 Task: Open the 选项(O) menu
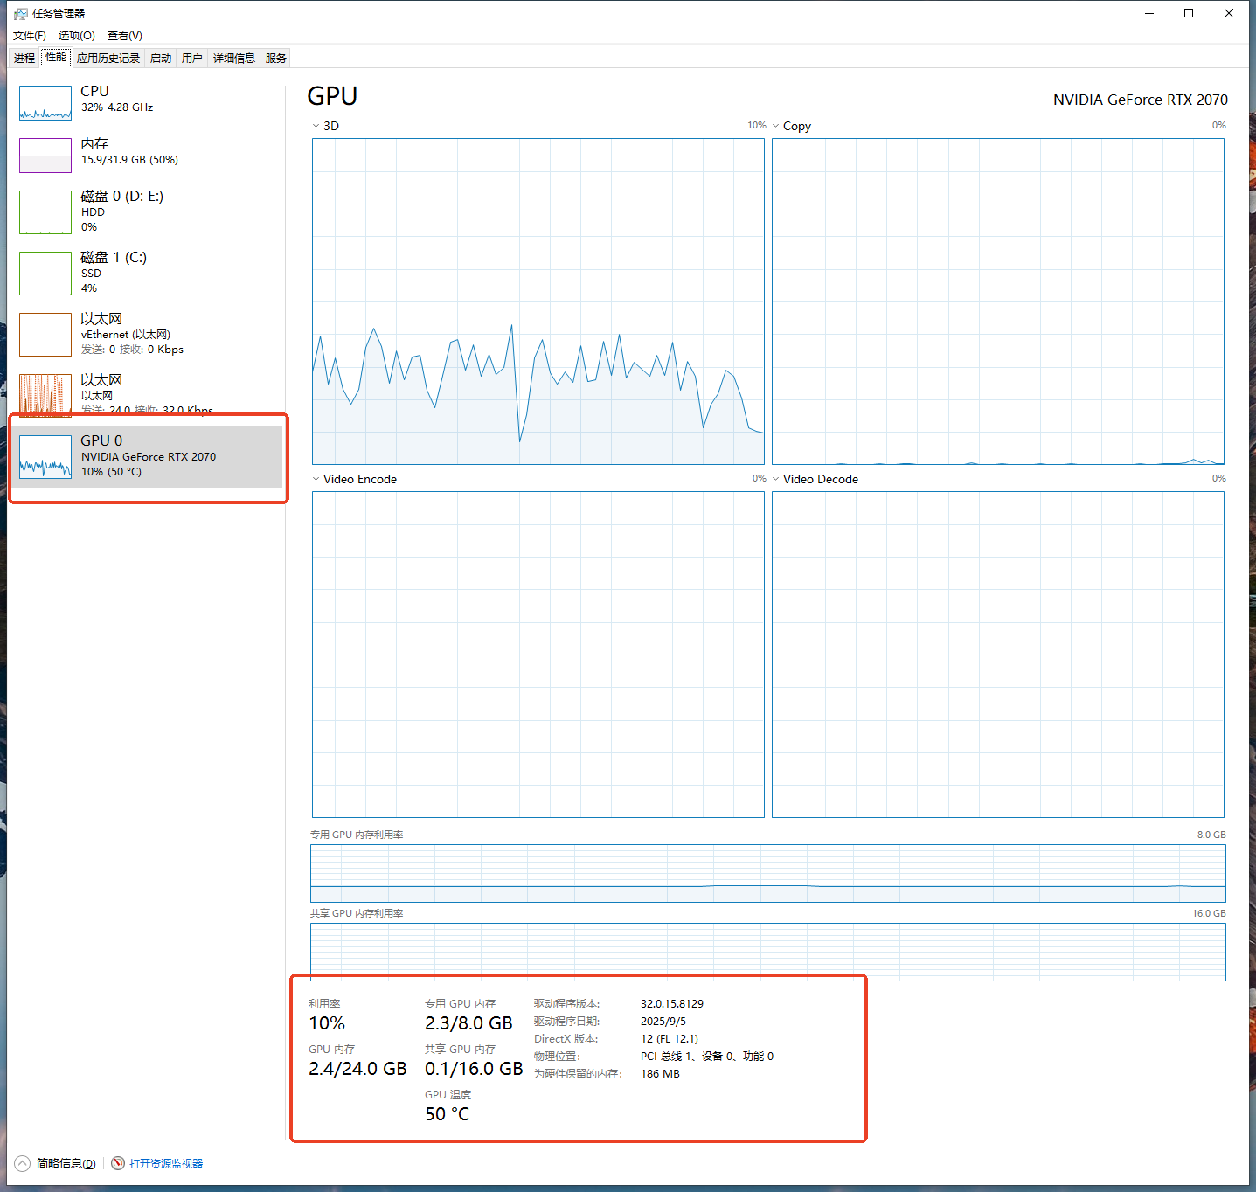(x=76, y=36)
